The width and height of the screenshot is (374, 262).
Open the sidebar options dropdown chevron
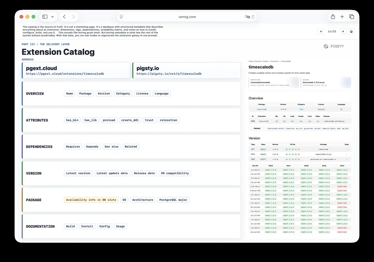(53, 17)
